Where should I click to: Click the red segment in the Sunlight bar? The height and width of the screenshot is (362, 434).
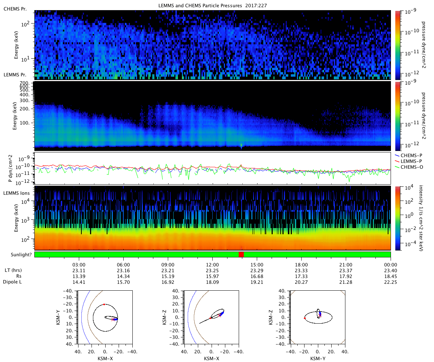[241, 254]
